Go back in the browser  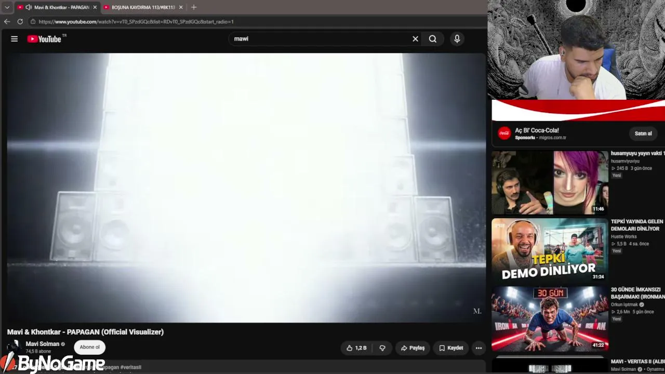pyautogui.click(x=7, y=22)
